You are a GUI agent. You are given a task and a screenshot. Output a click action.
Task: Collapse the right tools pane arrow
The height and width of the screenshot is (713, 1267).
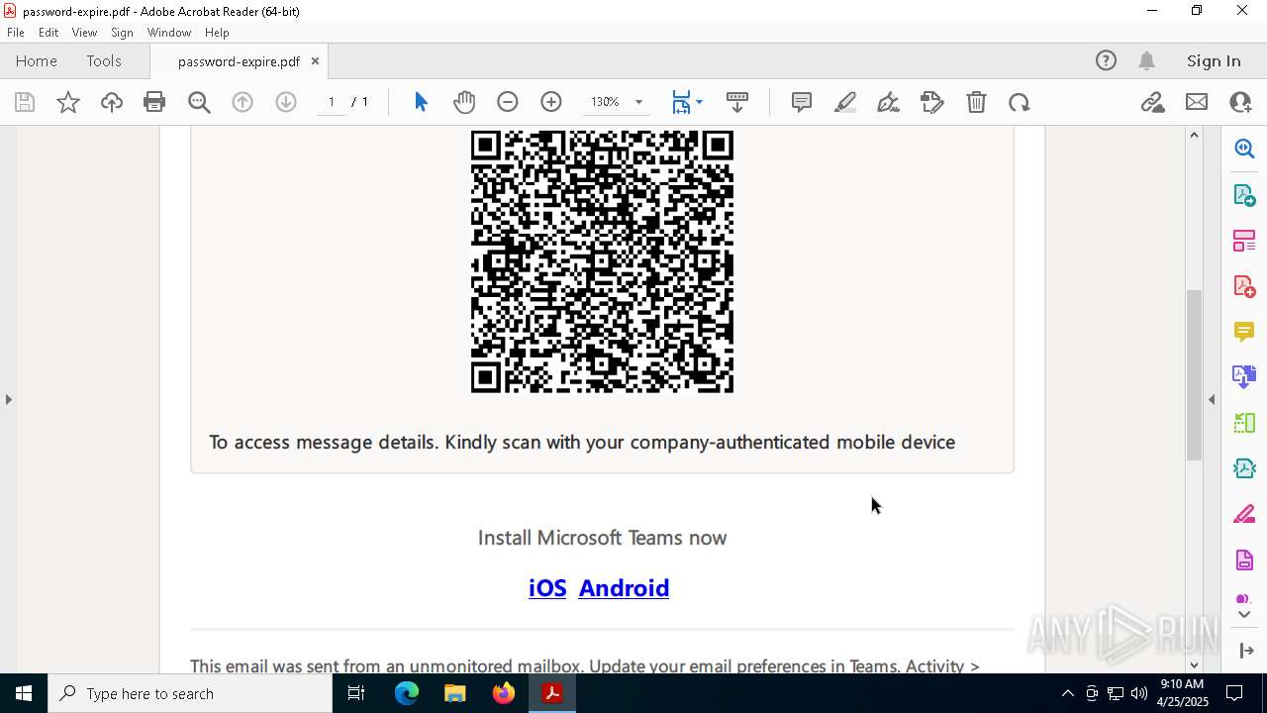[x=1212, y=399]
